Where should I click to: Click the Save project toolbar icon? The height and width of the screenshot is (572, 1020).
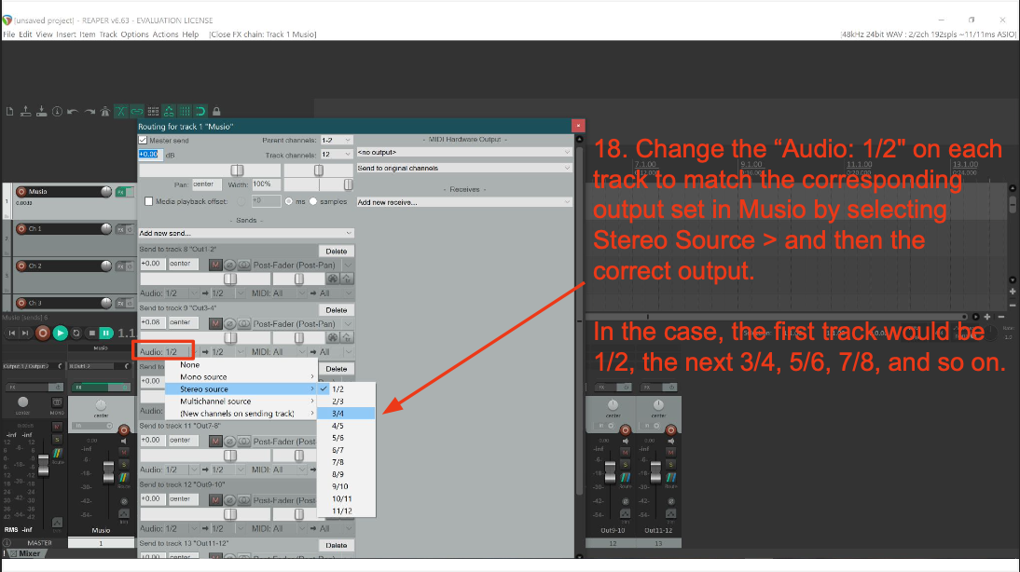(42, 111)
